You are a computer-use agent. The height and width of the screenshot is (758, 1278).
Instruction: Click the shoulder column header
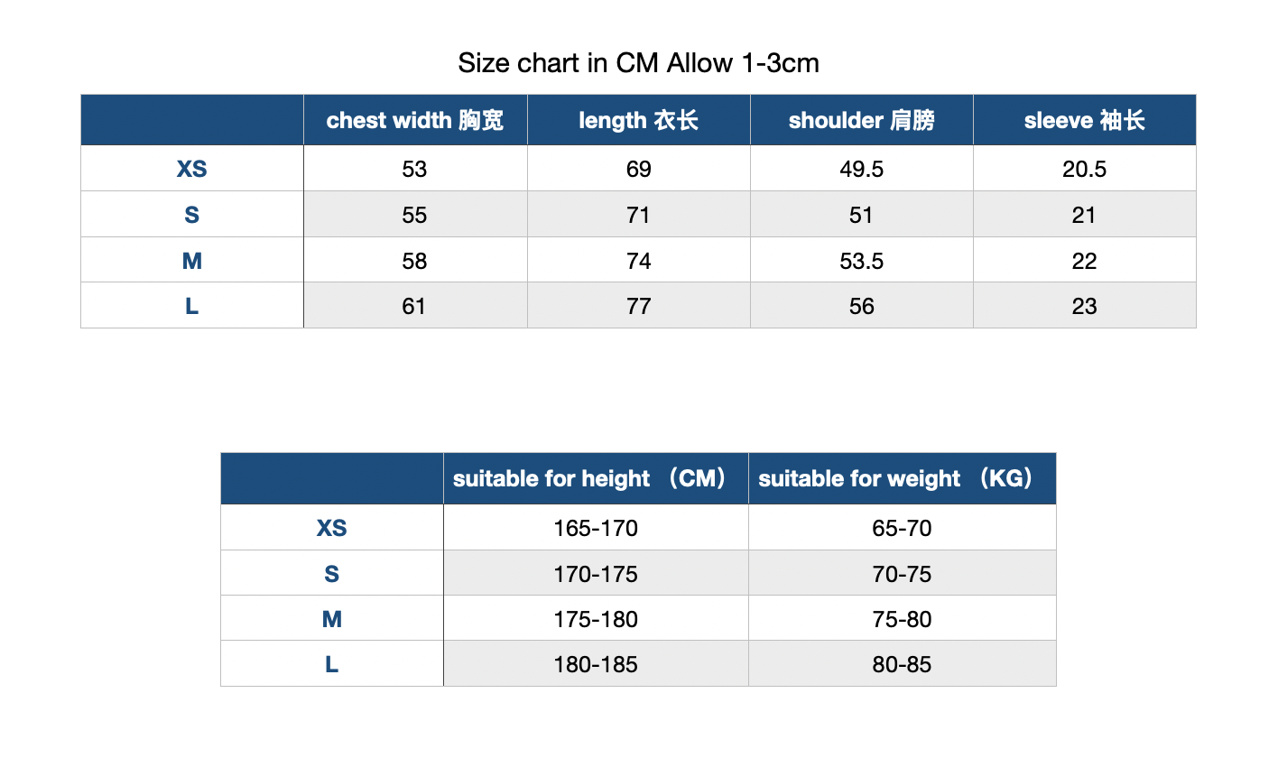click(x=861, y=120)
